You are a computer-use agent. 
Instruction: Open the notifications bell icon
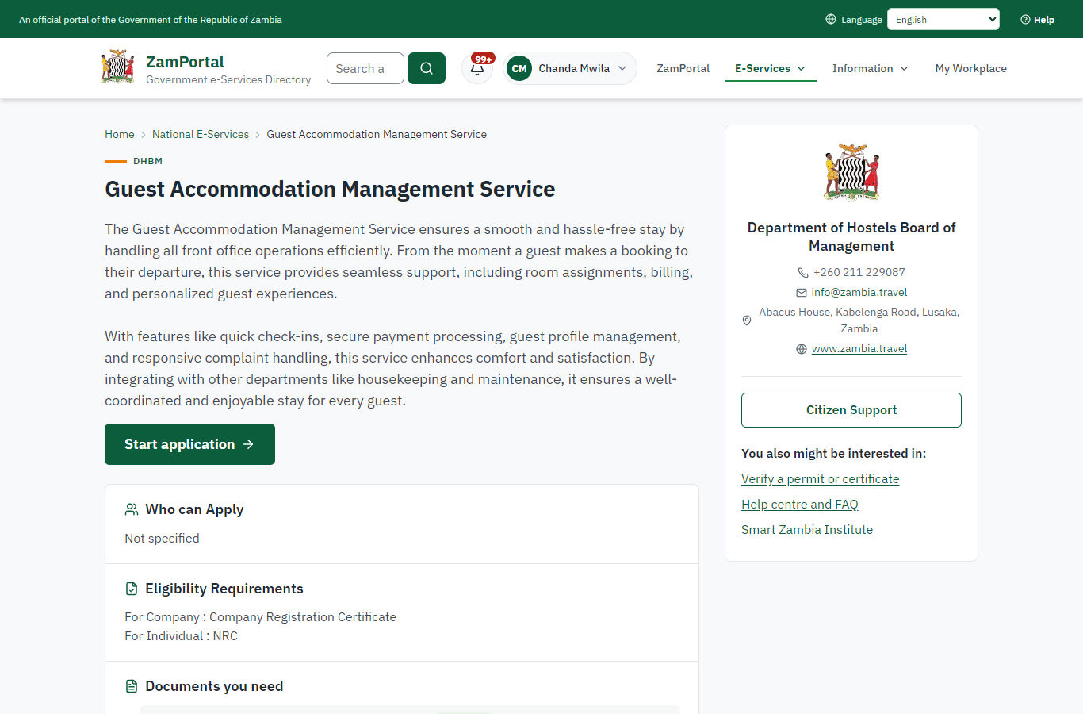tap(477, 68)
